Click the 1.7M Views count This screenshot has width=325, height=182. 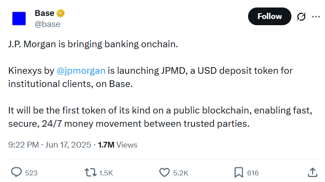(x=117, y=144)
